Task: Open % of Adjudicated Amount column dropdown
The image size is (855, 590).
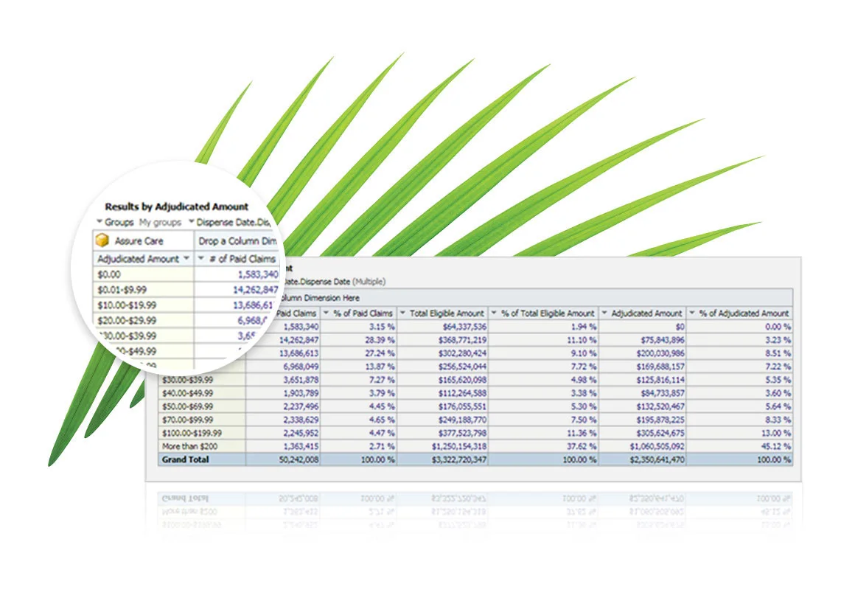Action: coord(692,313)
